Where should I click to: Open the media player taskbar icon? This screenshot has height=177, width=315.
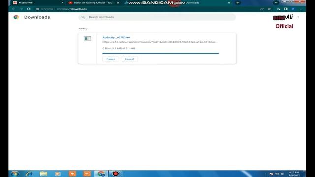[x=58, y=174]
